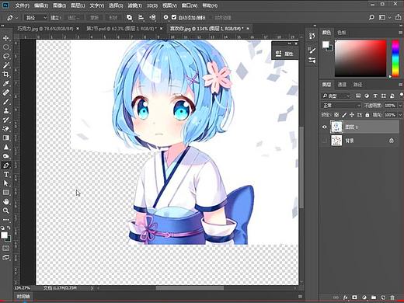Toggle pixel layer filter icon

pyautogui.click(x=358, y=96)
